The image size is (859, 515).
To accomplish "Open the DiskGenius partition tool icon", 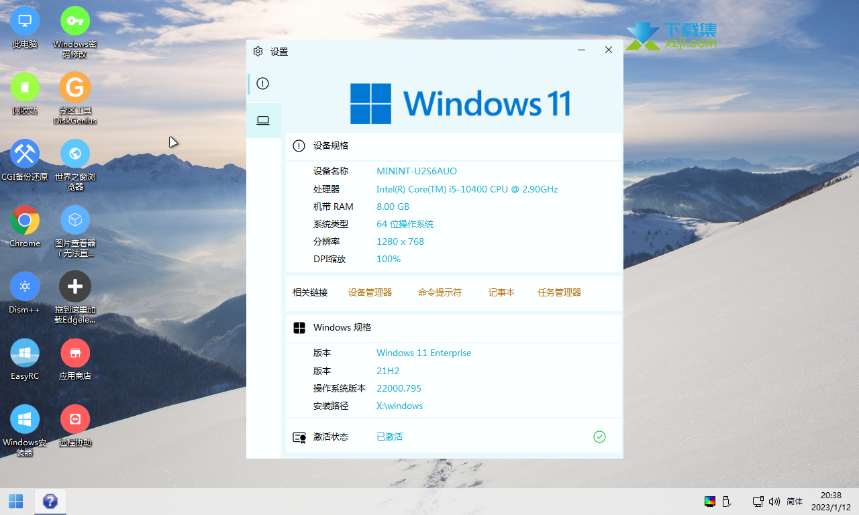I will pyautogui.click(x=75, y=87).
